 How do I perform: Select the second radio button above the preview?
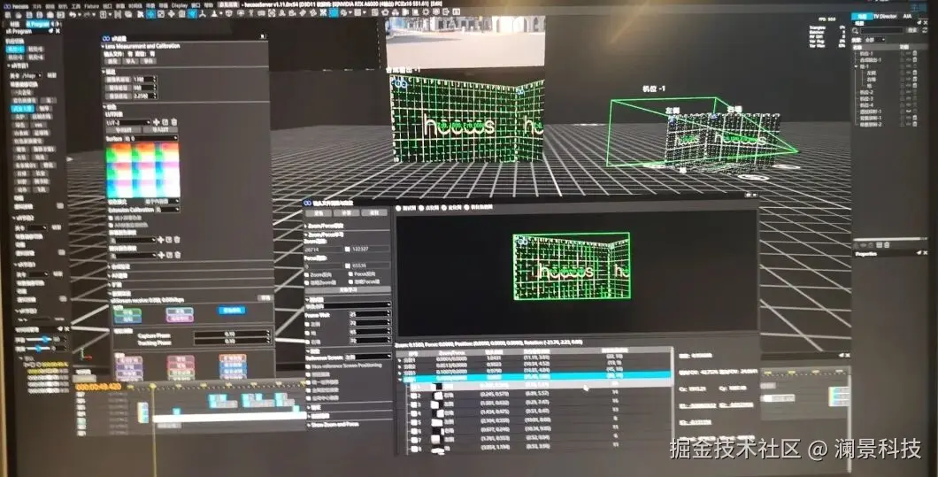421,208
